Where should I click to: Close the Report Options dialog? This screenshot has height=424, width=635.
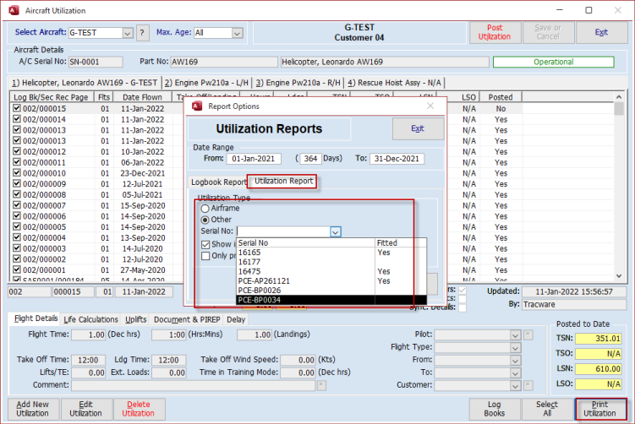pyautogui.click(x=430, y=106)
